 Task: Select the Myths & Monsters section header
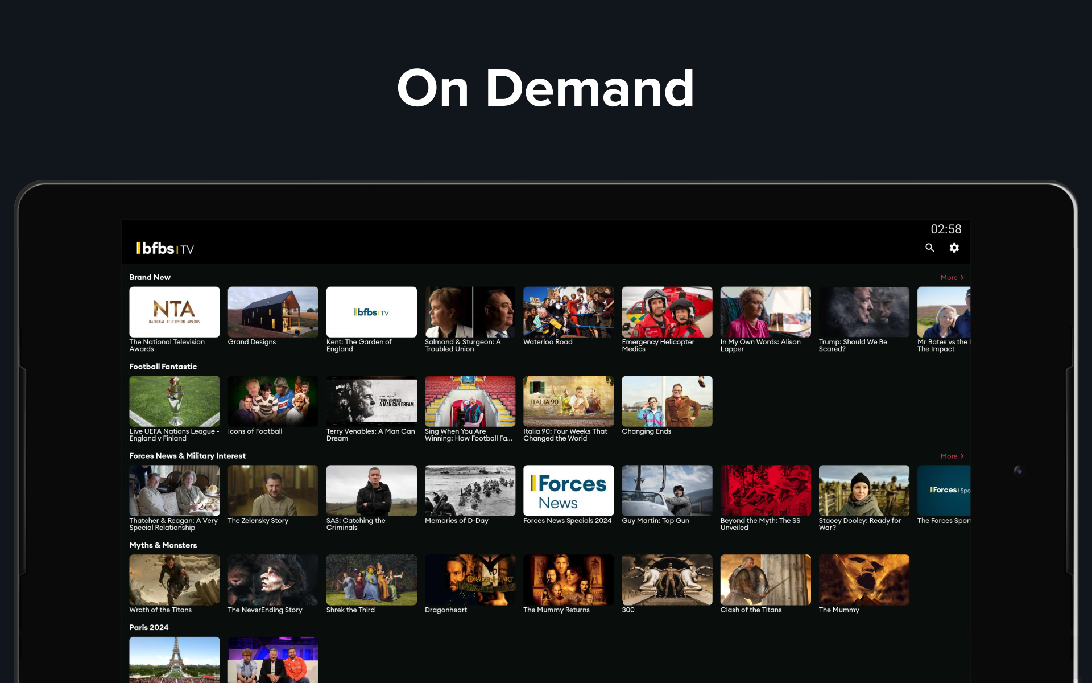[164, 545]
